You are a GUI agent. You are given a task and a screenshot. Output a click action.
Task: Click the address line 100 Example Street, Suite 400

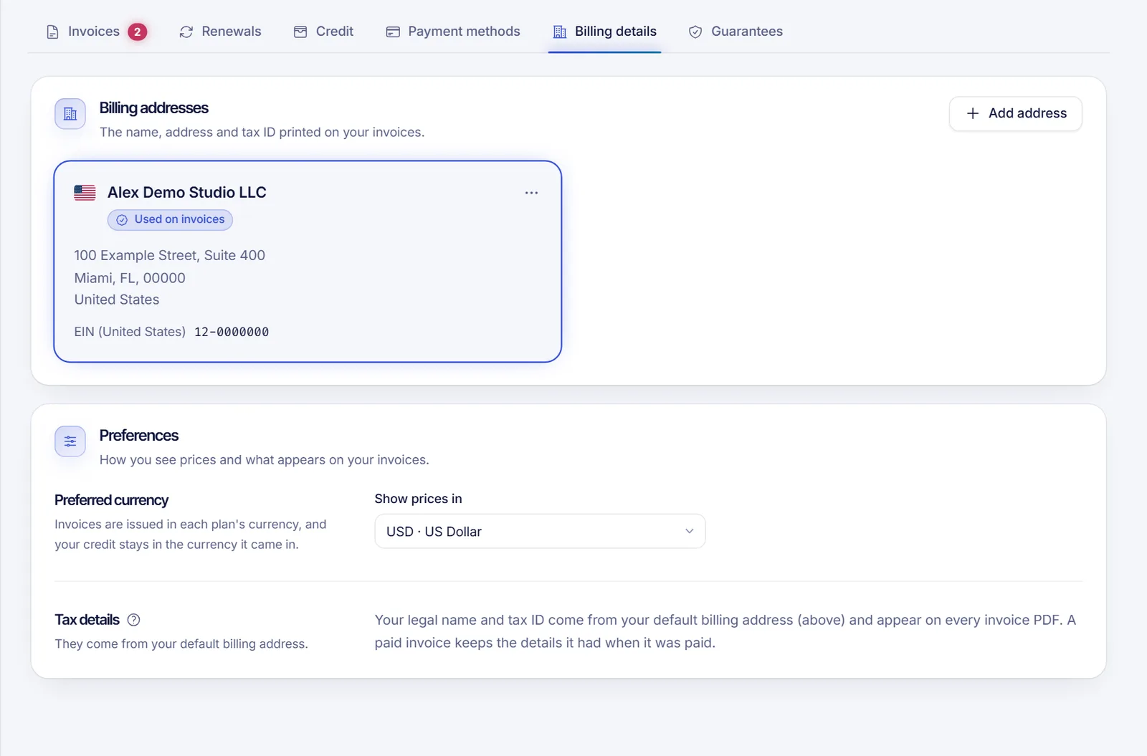[170, 255]
